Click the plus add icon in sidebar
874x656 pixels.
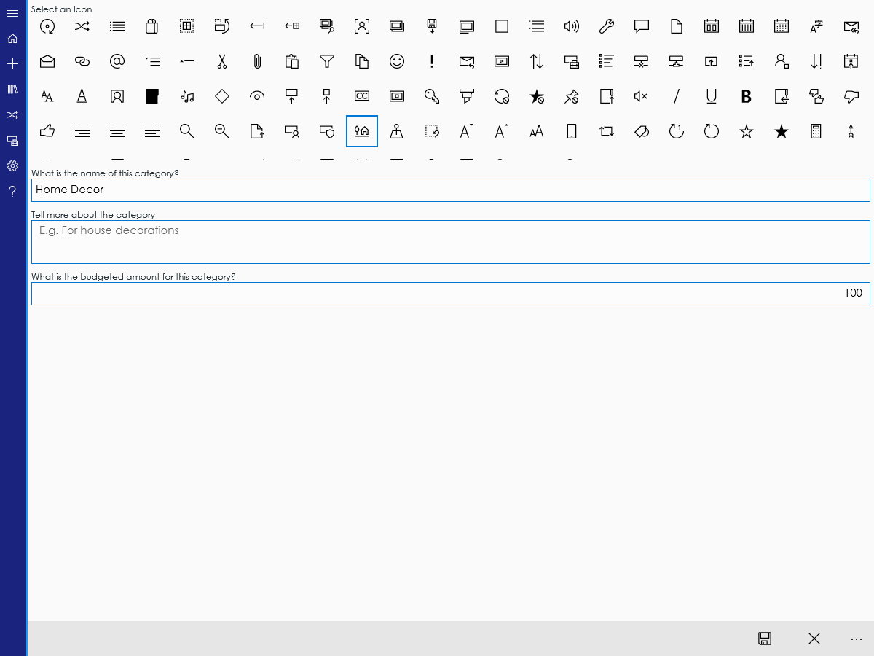(x=12, y=64)
